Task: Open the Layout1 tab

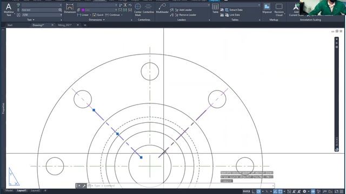Action: 22,190
